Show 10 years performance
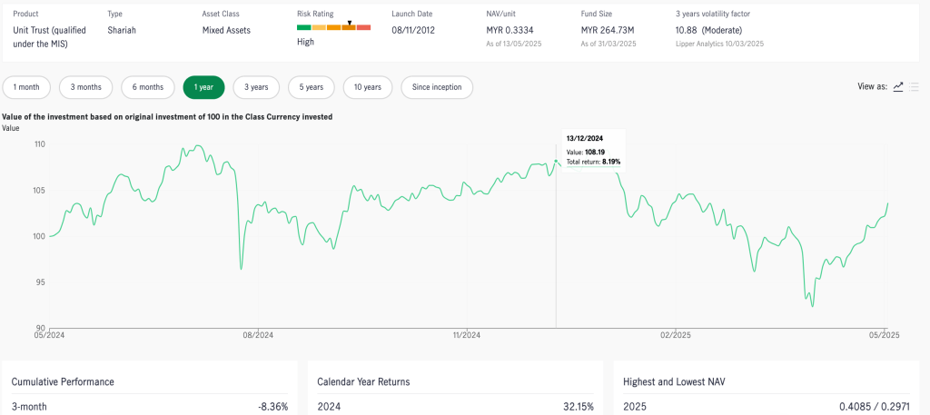930x415 pixels. coord(368,87)
